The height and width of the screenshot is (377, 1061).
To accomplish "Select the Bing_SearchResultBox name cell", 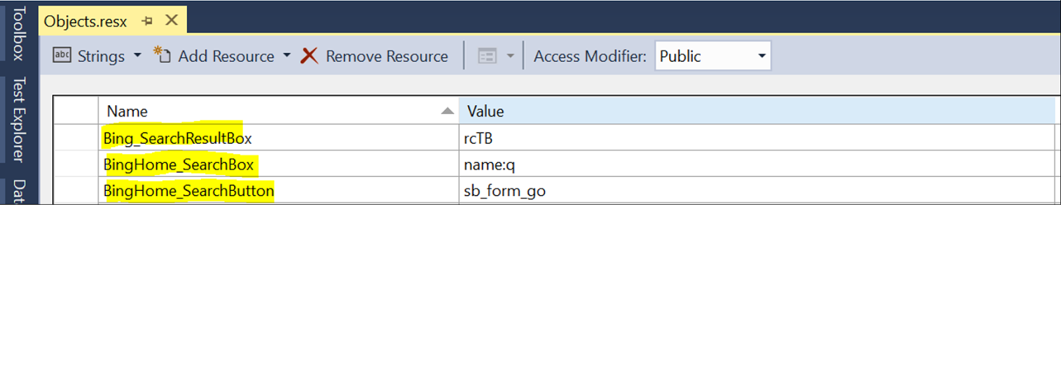I will (178, 138).
